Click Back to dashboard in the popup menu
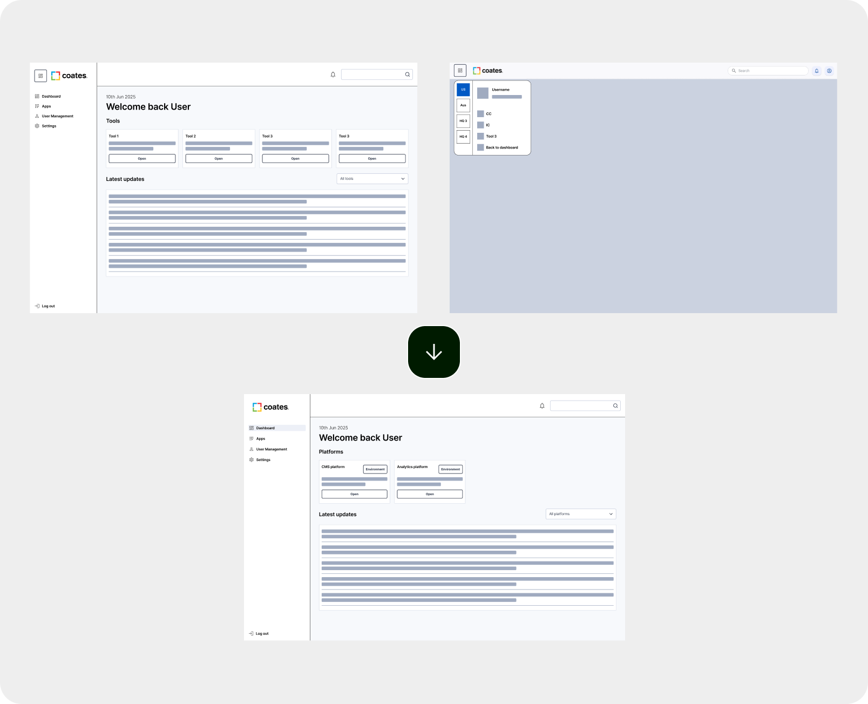The width and height of the screenshot is (868, 704). 498,147
